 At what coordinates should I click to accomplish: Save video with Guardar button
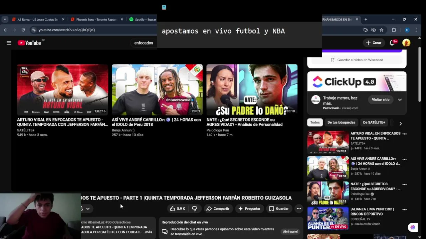click(x=279, y=208)
